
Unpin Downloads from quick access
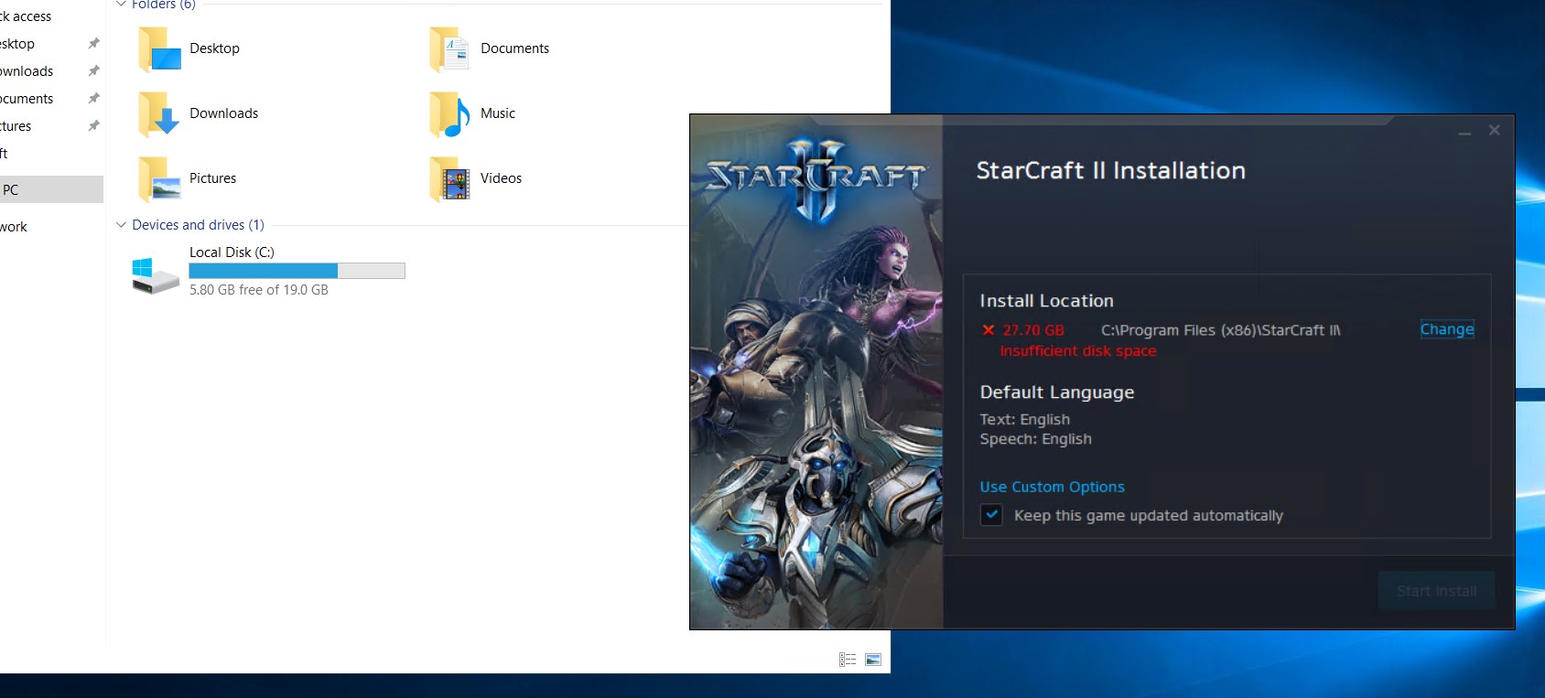coord(93,71)
